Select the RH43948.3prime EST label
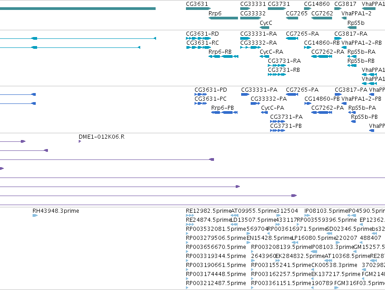 [56, 211]
